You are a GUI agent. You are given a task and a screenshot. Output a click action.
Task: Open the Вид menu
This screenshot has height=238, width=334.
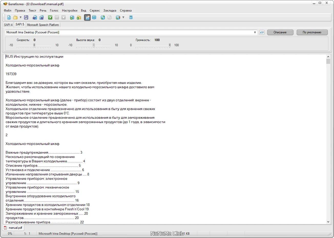point(83,11)
